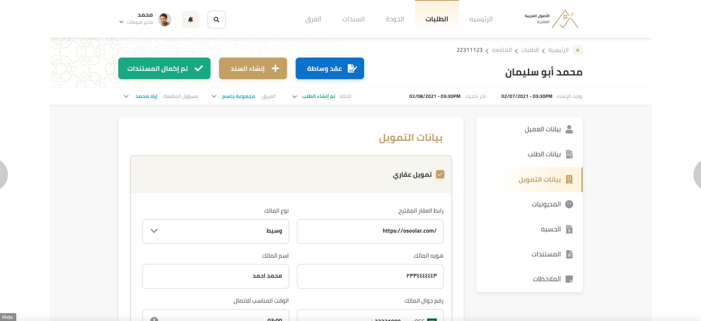Open the السندات tab

click(x=354, y=19)
